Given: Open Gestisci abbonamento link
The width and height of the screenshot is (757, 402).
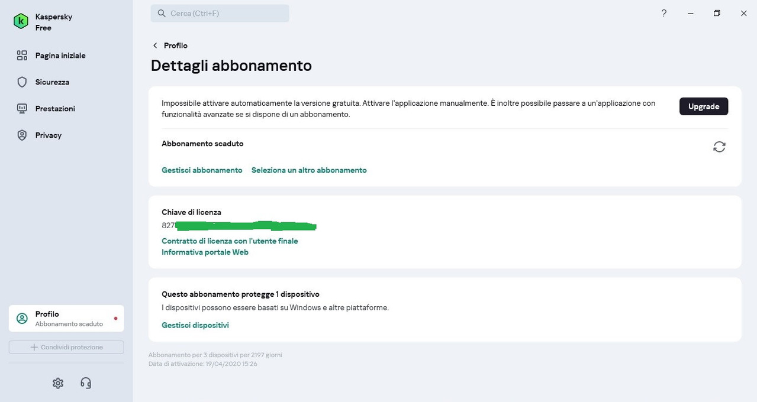Looking at the screenshot, I should (202, 170).
